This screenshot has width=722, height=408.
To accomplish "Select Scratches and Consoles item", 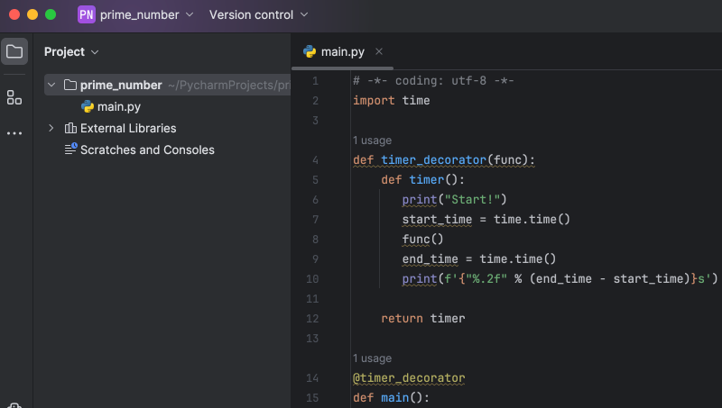I will tap(147, 150).
